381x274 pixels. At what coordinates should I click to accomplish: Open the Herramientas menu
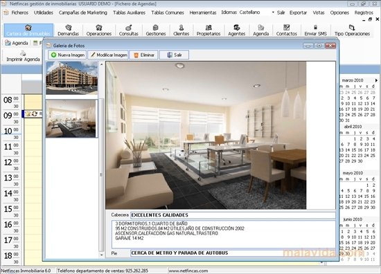click(x=203, y=12)
